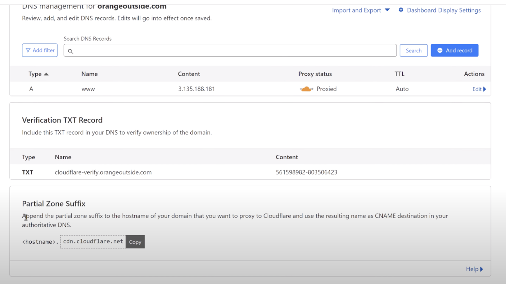Click the Partial Zone Suffix heading

54,204
